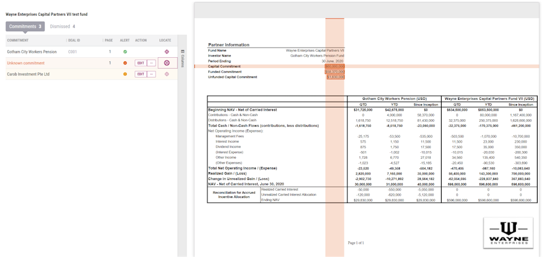The image size is (543, 257).
Task: Click highlighted $1,630,000 unfunded value
Action: coord(335,78)
